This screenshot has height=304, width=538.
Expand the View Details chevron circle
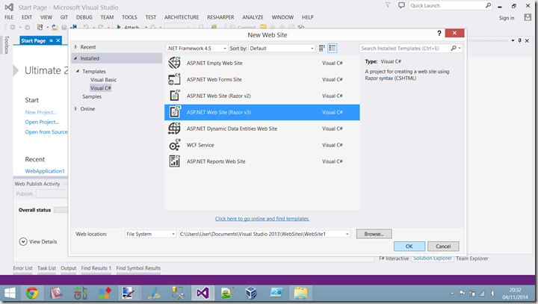23,241
